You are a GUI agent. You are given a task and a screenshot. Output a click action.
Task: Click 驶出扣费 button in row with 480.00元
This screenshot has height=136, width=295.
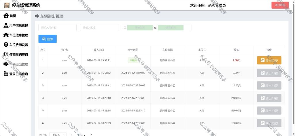269,110
